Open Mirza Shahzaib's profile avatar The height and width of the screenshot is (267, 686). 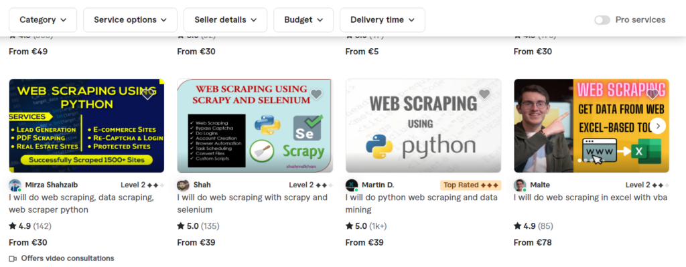click(x=15, y=185)
